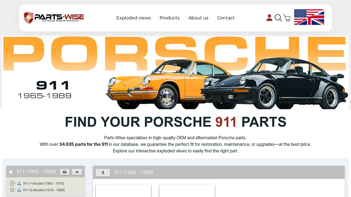Select 911 F-Model (1965 - 1973) tree row
The image size is (351, 197).
click(43, 183)
